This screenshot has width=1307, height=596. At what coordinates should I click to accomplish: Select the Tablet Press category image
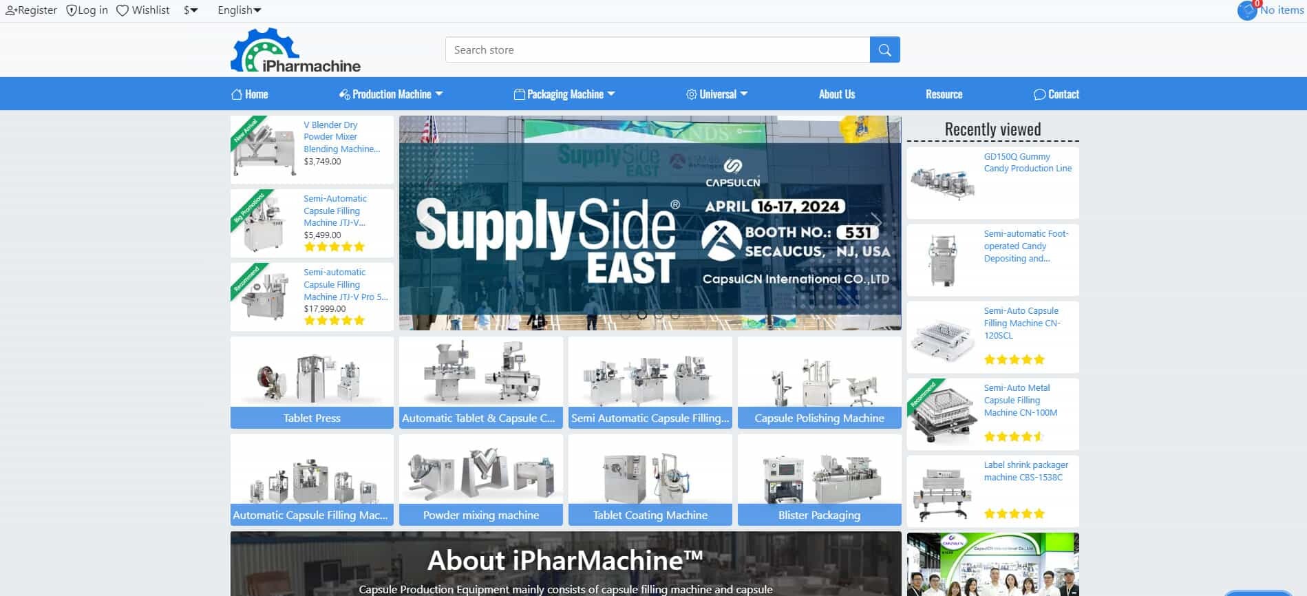coord(312,372)
